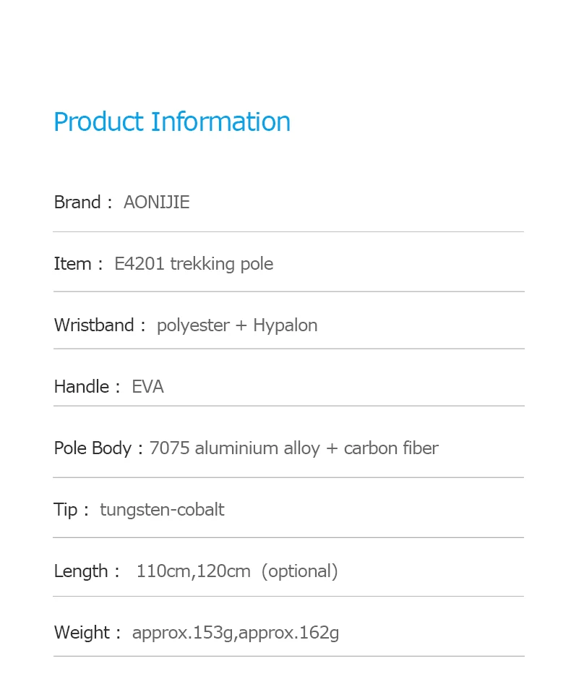Click the Product Information heading
571x674 pixels.
tap(172, 121)
